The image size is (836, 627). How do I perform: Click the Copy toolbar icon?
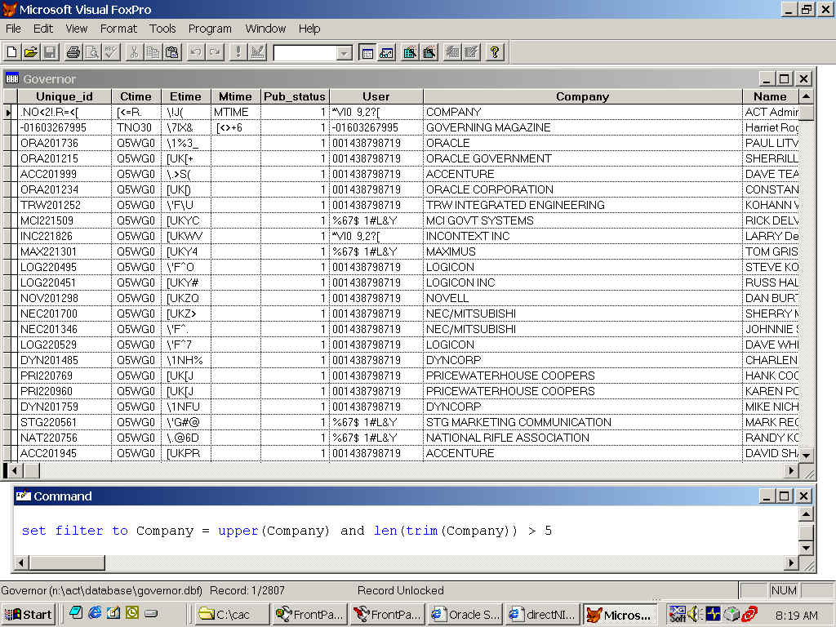153,52
